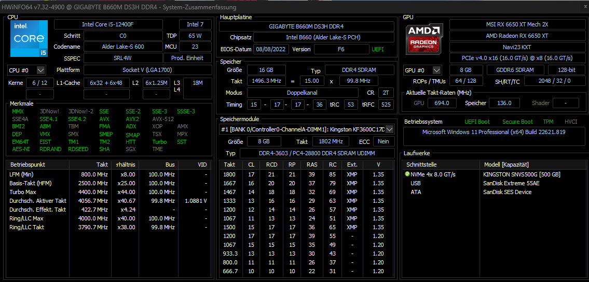Click the Schnittstelle column header
The width and height of the screenshot is (589, 282).
tap(442, 165)
